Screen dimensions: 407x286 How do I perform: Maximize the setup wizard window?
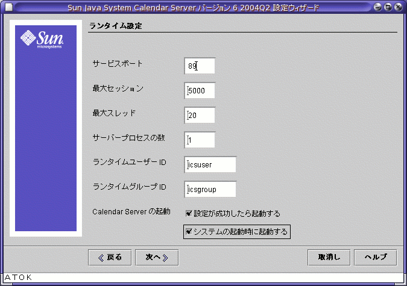(388, 7)
